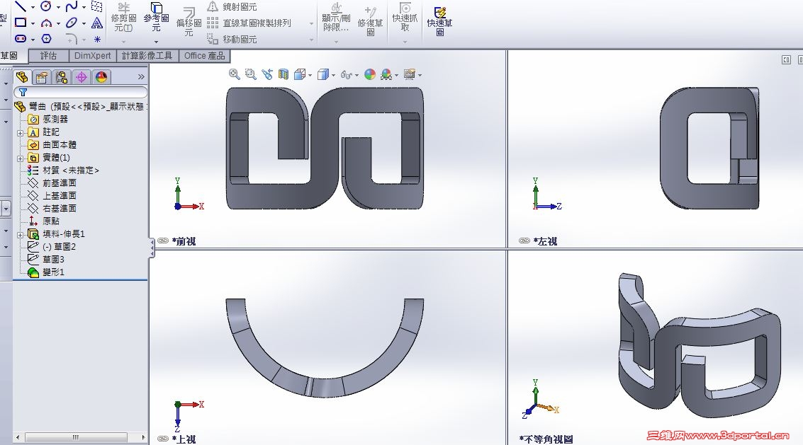Open View Orientation dropdown arrow
The width and height of the screenshot is (803, 445).
tap(310, 76)
